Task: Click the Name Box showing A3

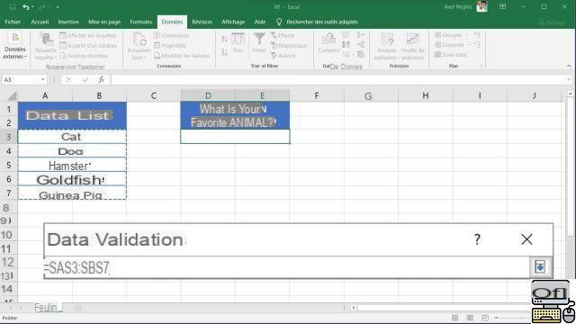Action: point(21,80)
